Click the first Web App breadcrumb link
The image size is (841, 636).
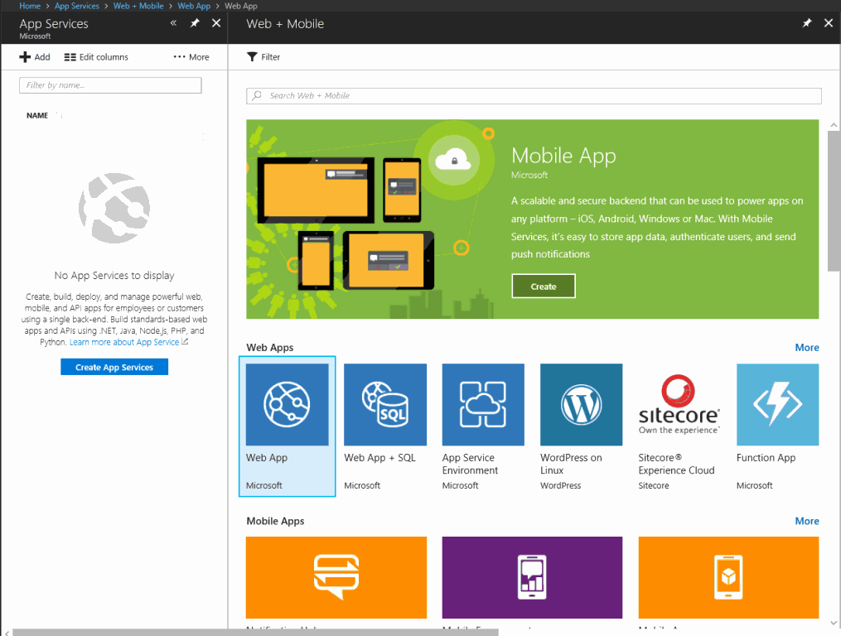pyautogui.click(x=194, y=6)
